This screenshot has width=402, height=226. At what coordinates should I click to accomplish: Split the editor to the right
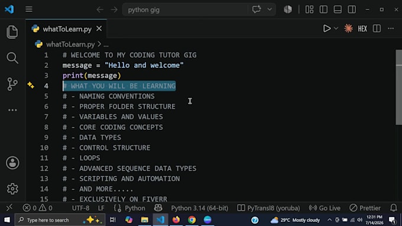pyautogui.click(x=377, y=28)
